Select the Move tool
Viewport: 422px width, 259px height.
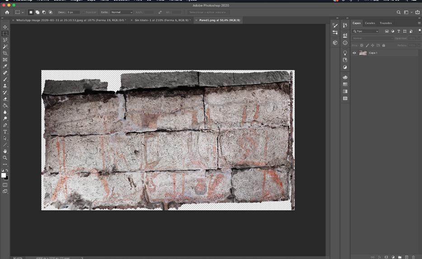point(5,27)
